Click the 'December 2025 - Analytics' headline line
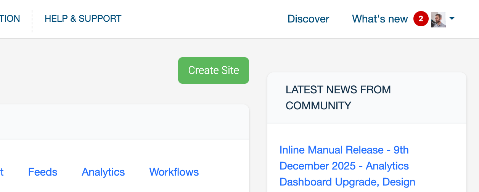This screenshot has height=192, width=479. (x=344, y=166)
